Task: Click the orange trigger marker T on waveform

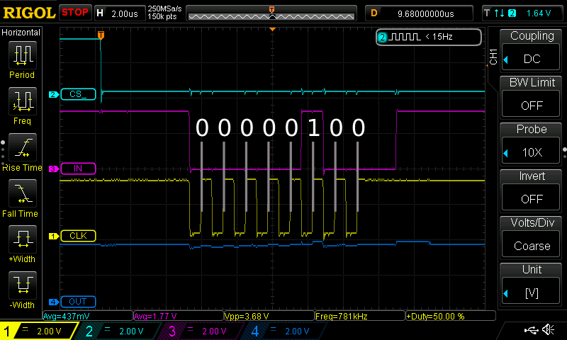Action: (x=101, y=35)
